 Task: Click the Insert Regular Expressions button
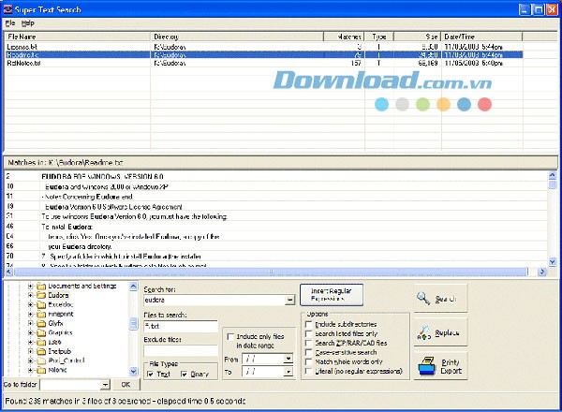pyautogui.click(x=330, y=295)
